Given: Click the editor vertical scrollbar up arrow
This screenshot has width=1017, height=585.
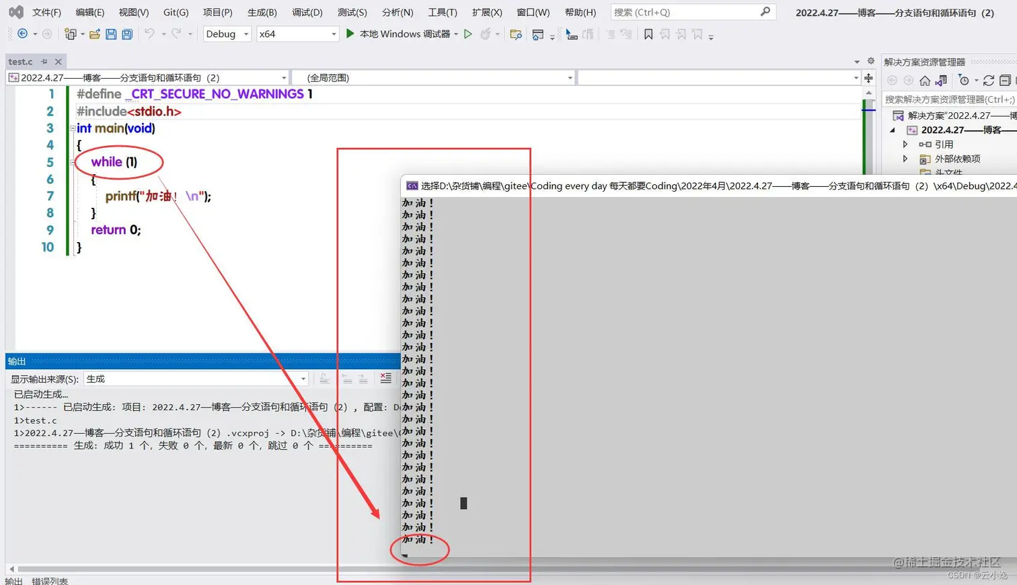Looking at the screenshot, I should coord(868,93).
